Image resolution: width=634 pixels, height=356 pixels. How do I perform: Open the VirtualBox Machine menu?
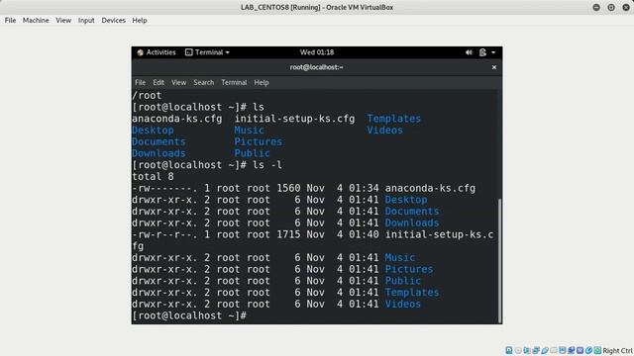point(36,20)
